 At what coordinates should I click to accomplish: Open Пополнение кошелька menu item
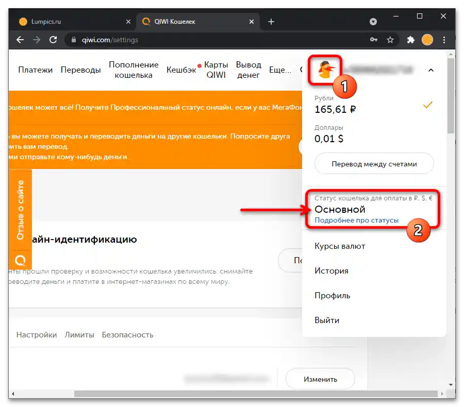click(x=134, y=70)
